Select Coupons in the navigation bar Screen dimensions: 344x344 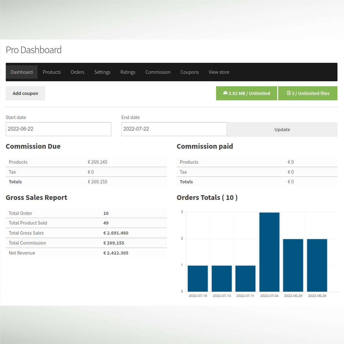[189, 72]
